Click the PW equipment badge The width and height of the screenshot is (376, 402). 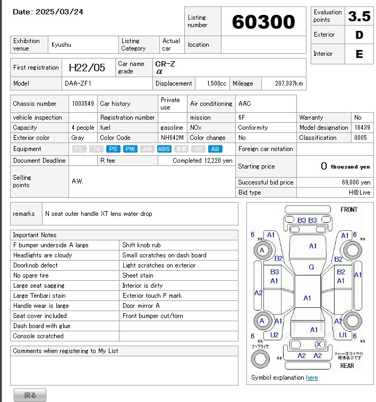point(130,149)
